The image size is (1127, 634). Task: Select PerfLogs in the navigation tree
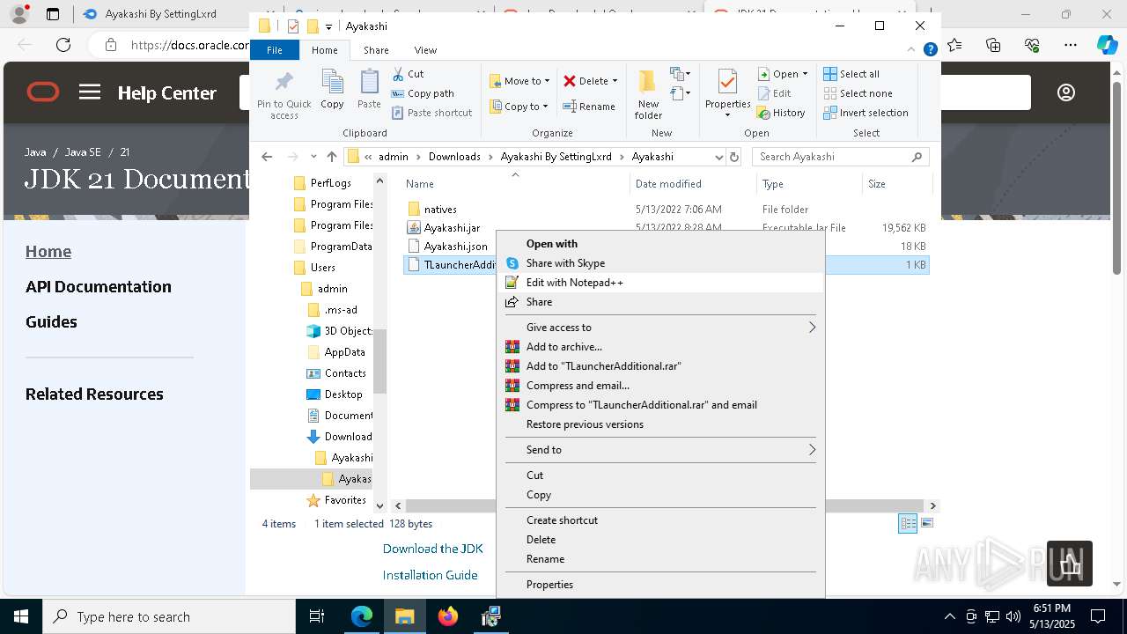330,183
